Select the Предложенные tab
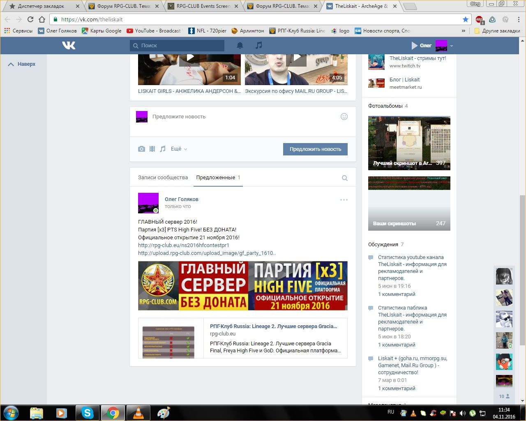Image resolution: width=526 pixels, height=421 pixels. tap(218, 178)
